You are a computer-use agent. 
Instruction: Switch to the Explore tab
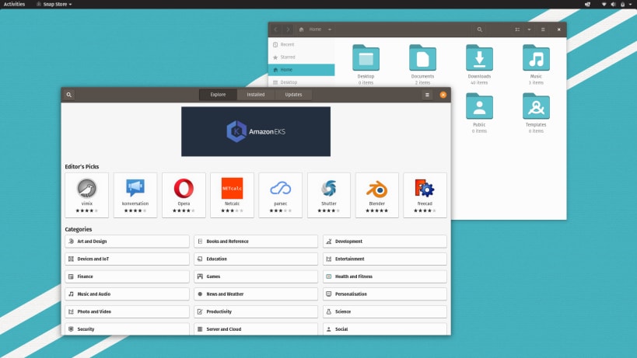point(218,95)
